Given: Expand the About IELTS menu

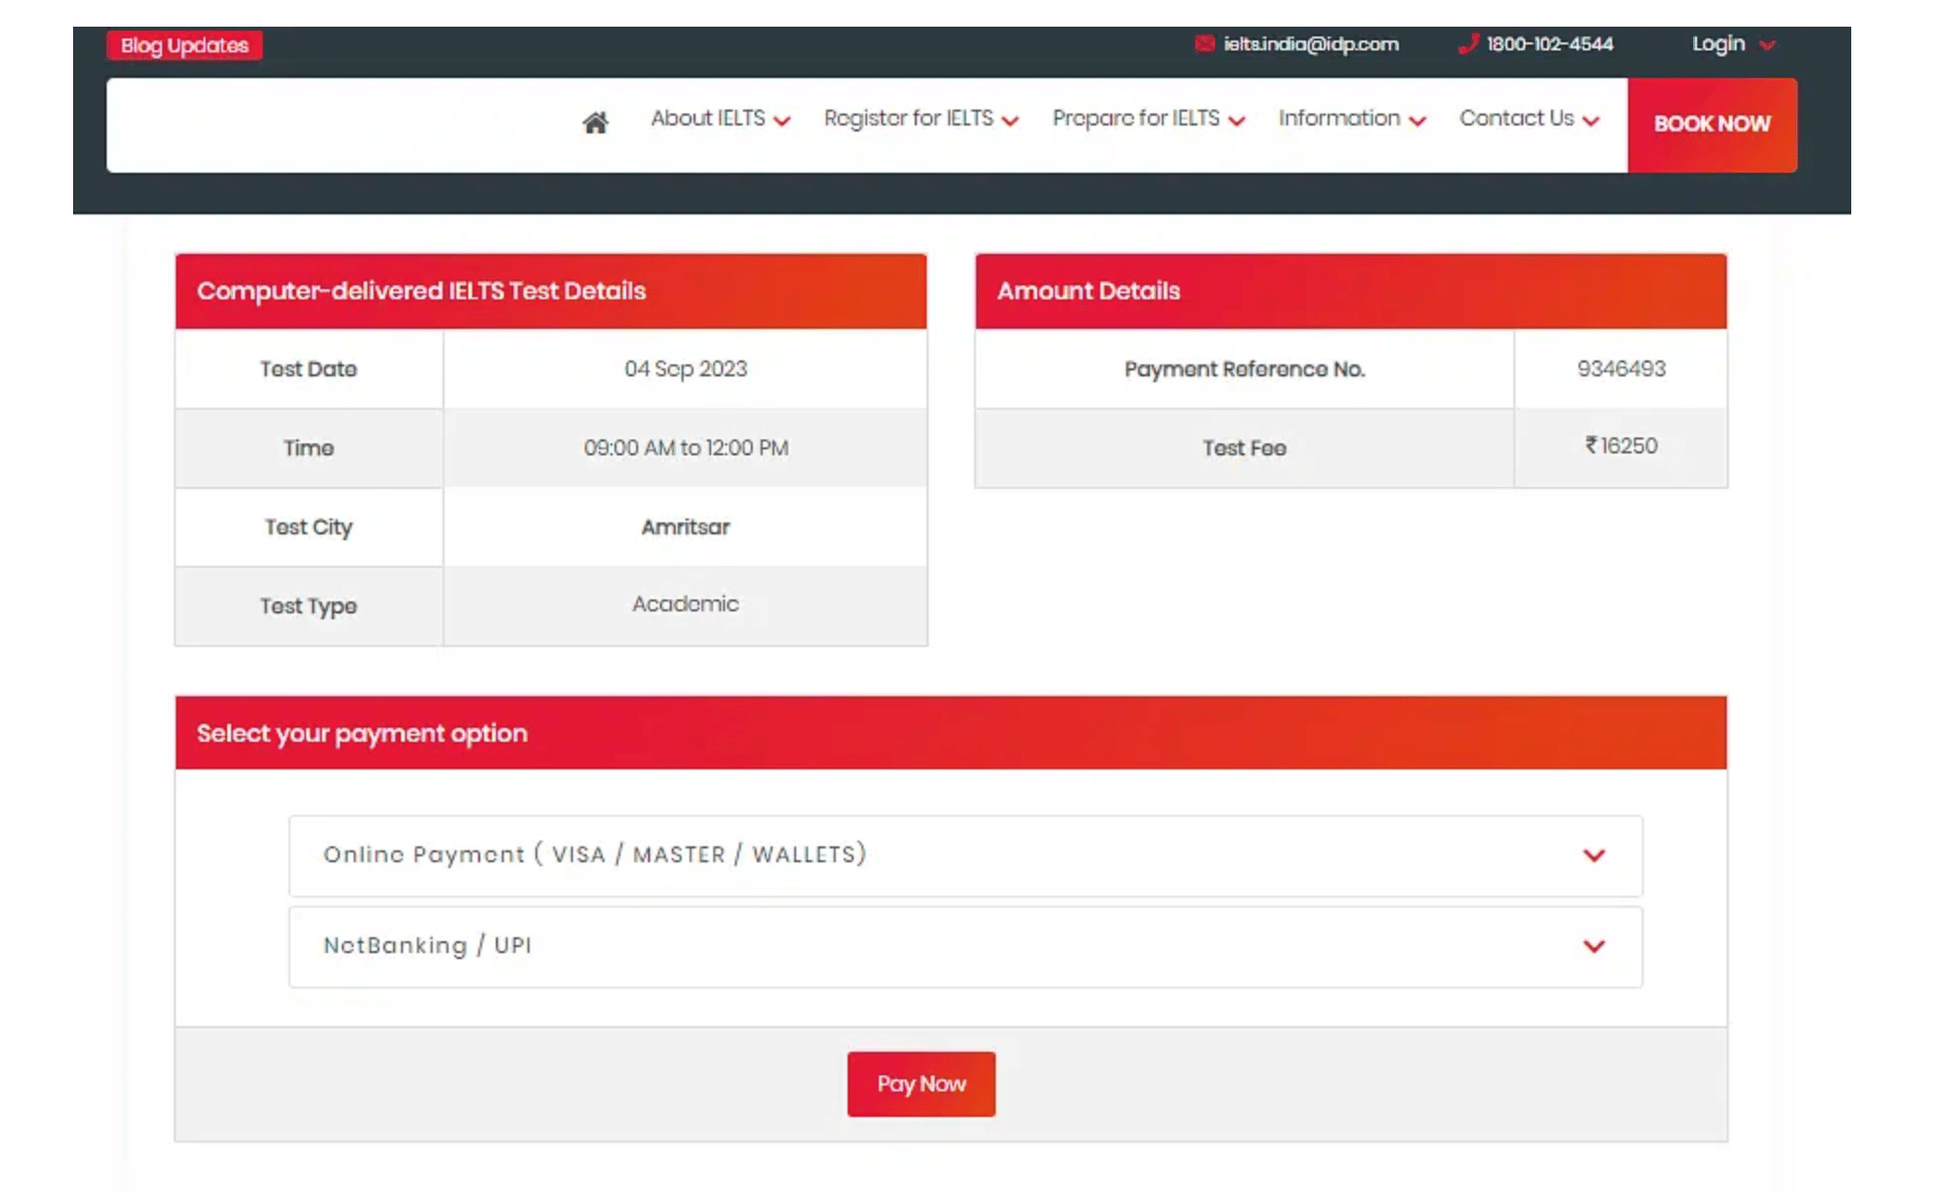Looking at the screenshot, I should click(x=720, y=119).
